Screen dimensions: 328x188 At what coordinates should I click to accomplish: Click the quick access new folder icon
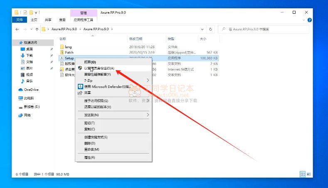[x=31, y=12]
